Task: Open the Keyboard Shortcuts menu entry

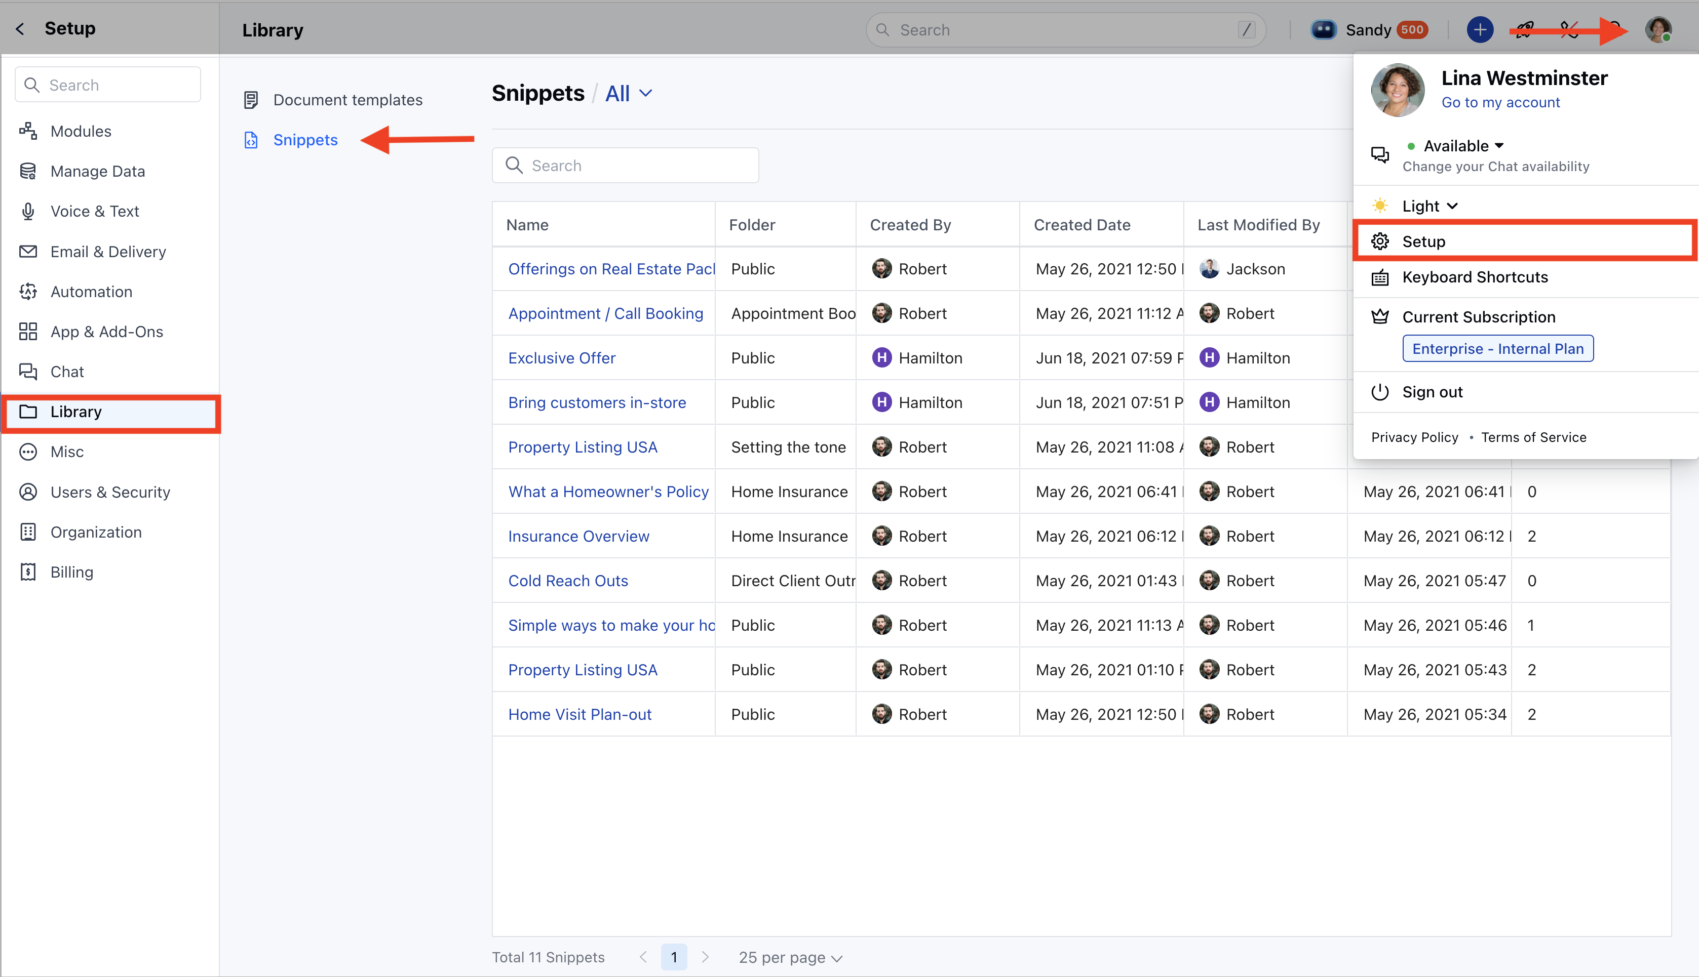Action: coord(1475,277)
